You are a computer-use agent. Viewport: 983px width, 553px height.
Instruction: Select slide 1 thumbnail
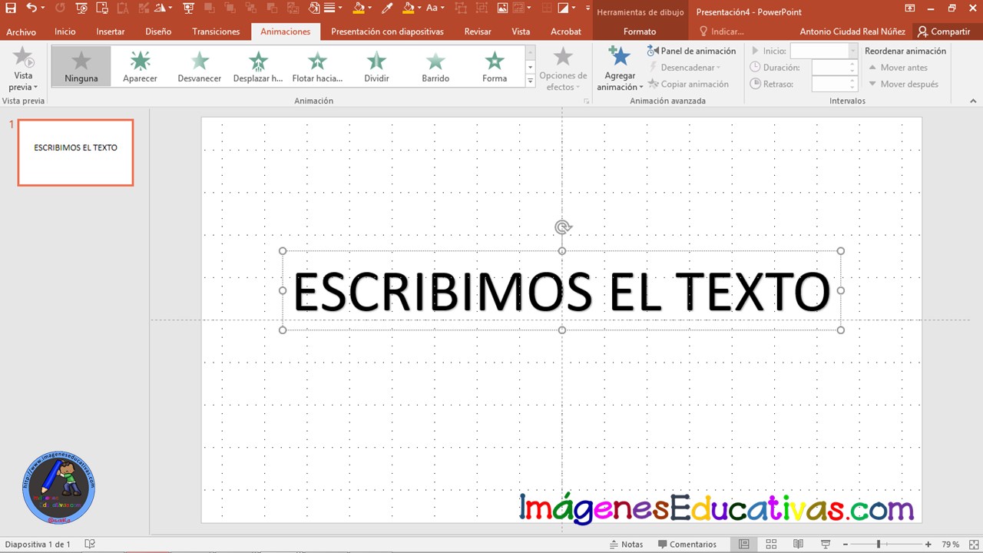coord(75,152)
